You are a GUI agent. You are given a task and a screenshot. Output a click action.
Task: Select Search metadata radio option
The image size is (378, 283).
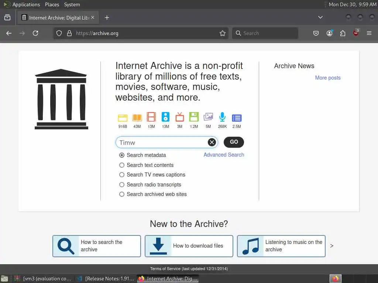point(122,155)
